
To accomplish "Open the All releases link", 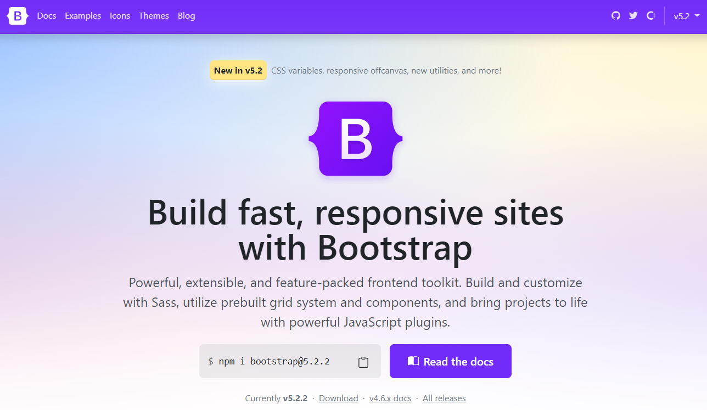I will tap(444, 398).
